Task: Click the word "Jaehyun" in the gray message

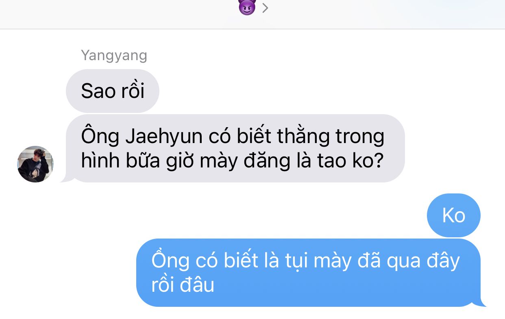Action: tap(164, 137)
